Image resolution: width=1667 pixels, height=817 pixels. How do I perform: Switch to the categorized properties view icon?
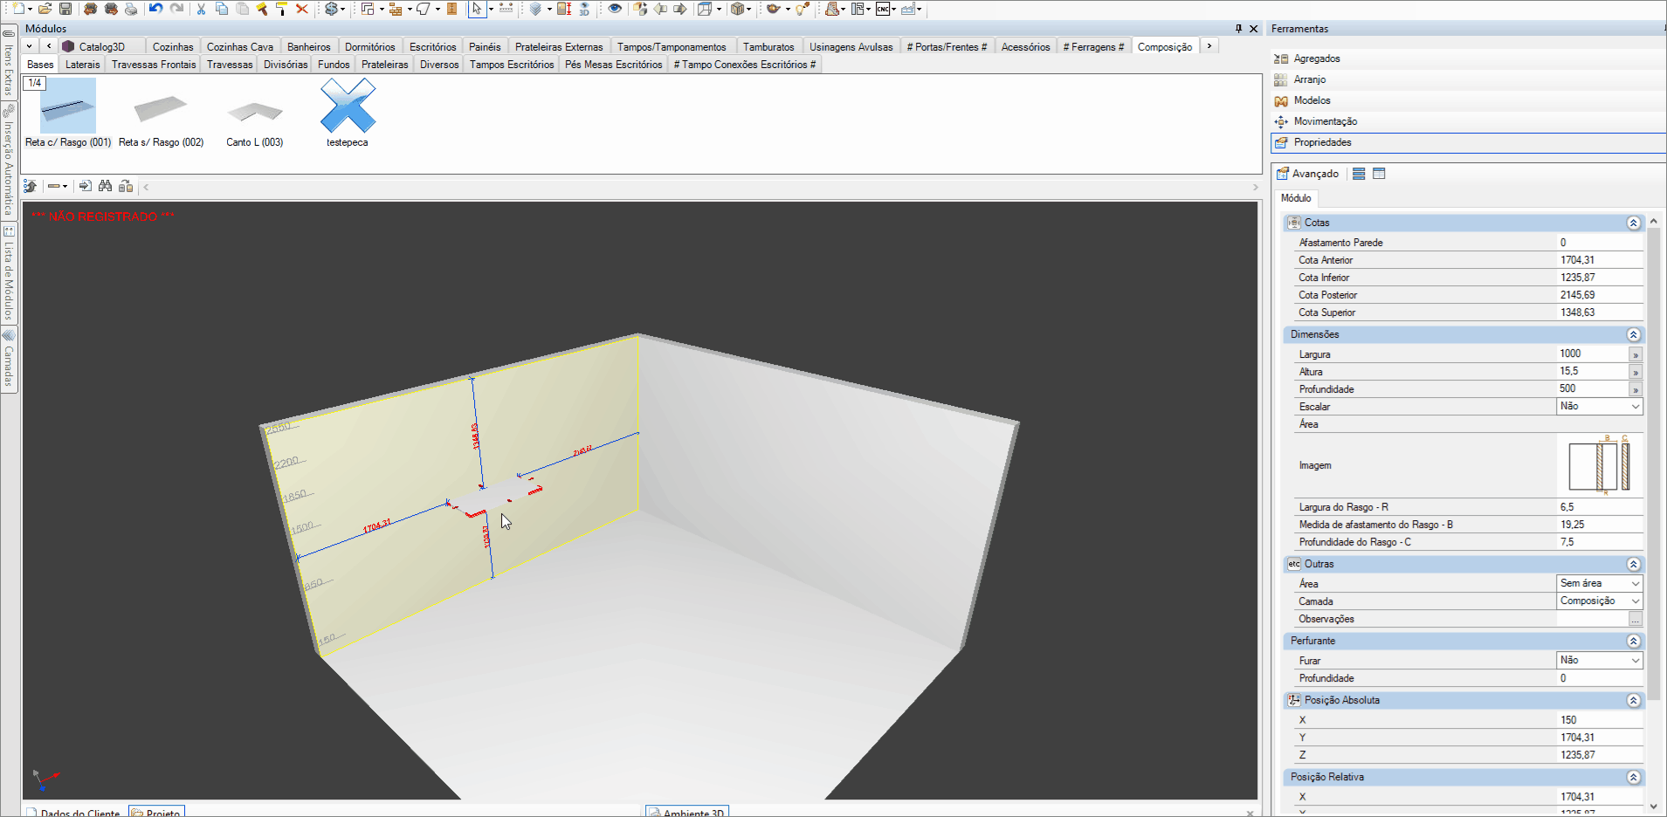point(1359,174)
